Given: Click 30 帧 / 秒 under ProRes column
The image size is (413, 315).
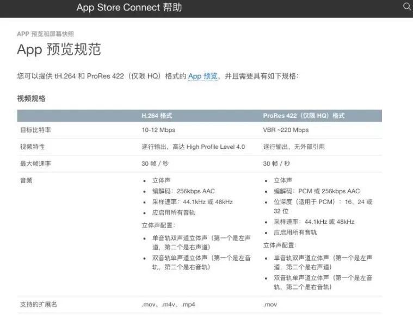Looking at the screenshot, I should (x=276, y=163).
